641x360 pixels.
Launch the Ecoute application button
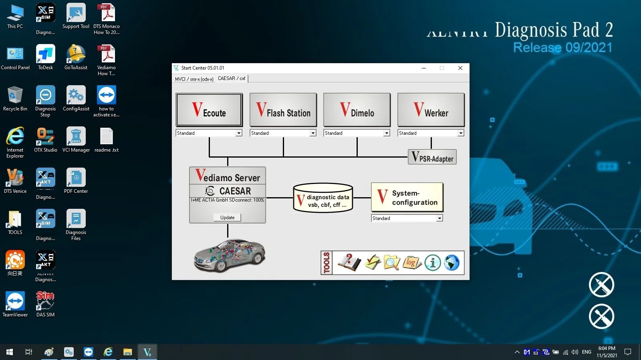[x=209, y=110]
